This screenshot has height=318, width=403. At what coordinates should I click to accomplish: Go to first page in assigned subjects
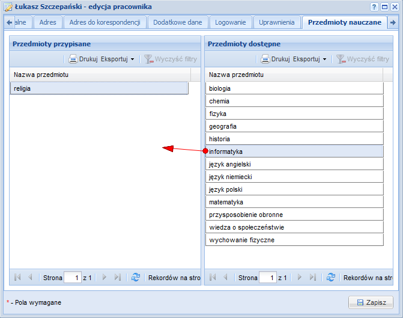coord(17,277)
